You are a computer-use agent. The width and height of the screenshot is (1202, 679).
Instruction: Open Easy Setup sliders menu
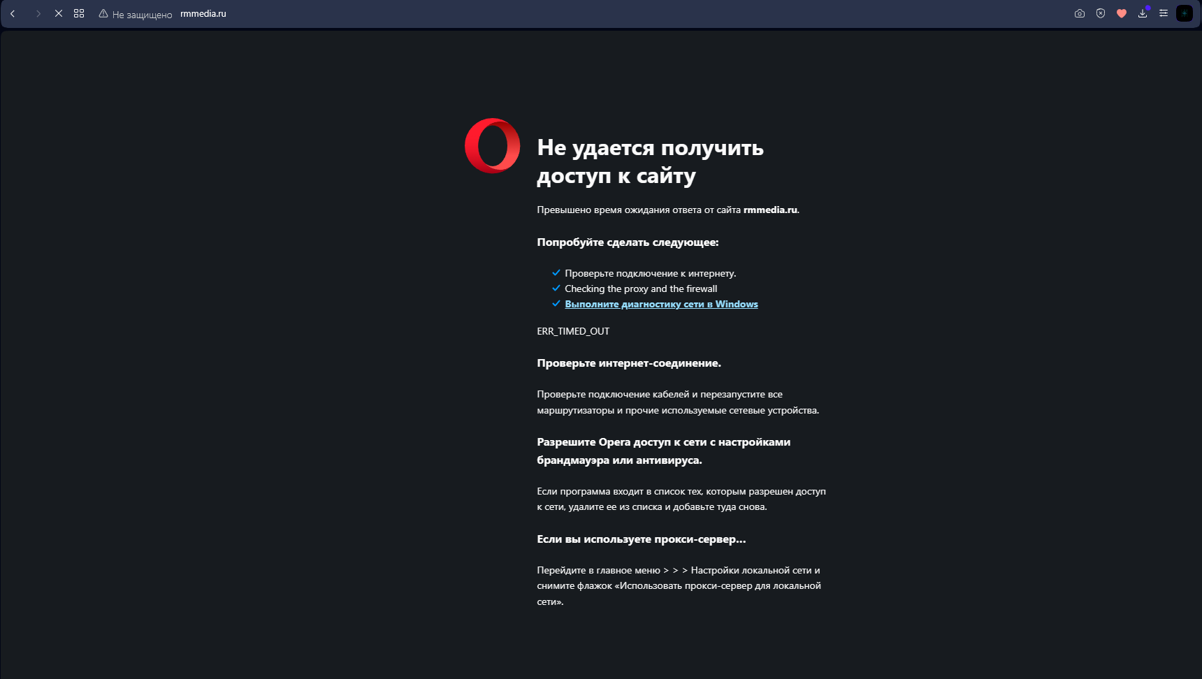coord(1164,13)
